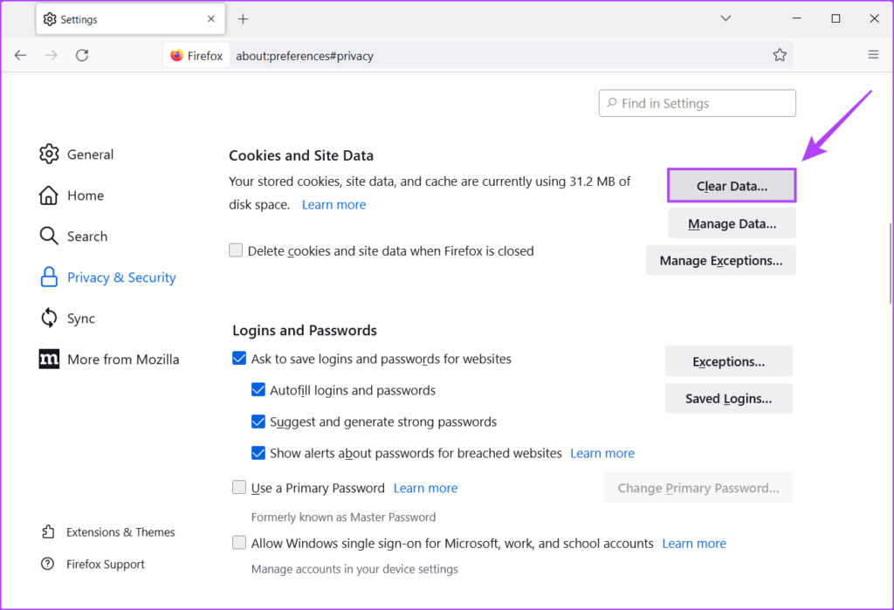Viewport: 894px width, 610px height.
Task: Bookmark the page with the star icon
Action: 780,54
